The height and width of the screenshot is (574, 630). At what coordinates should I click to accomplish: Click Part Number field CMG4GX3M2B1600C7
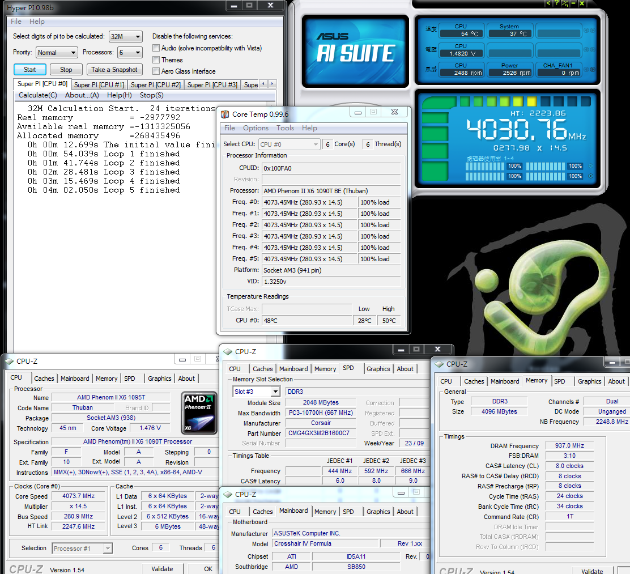pyautogui.click(x=321, y=433)
